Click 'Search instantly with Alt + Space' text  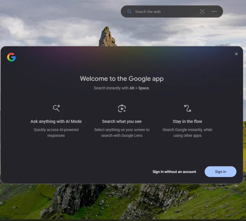click(122, 88)
